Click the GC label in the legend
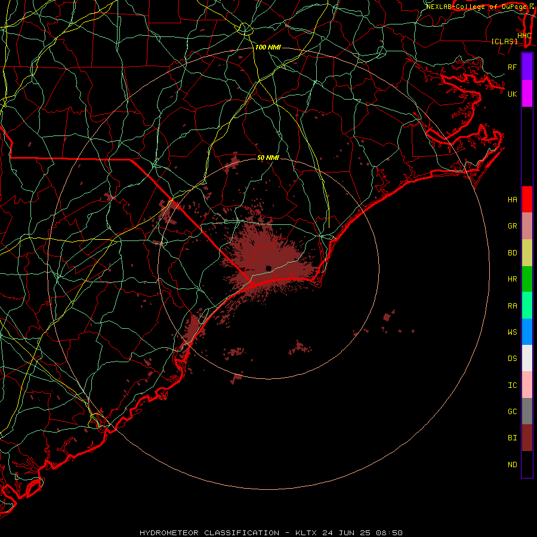This screenshot has width=537, height=537. pos(513,412)
